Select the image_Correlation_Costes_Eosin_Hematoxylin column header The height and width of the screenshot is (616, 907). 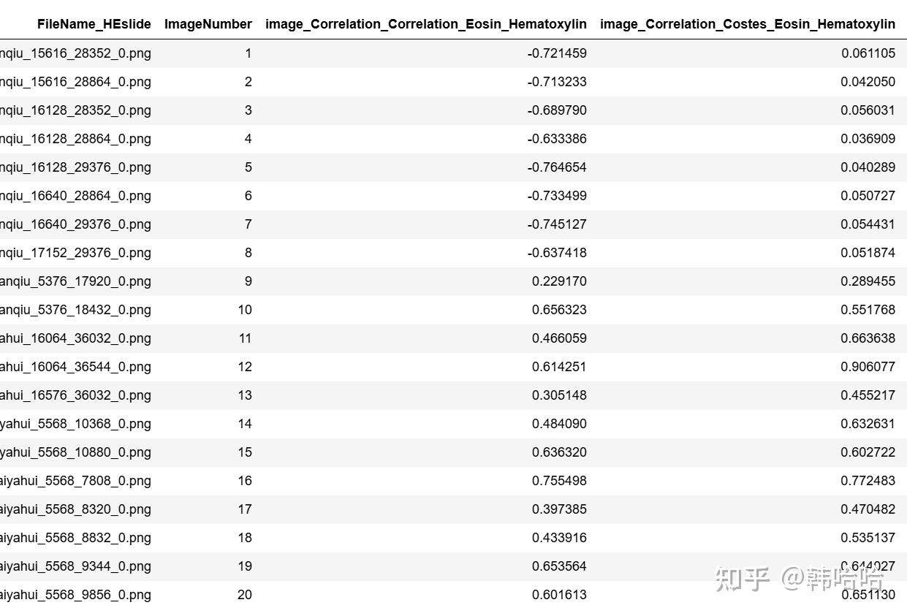pyautogui.click(x=748, y=24)
